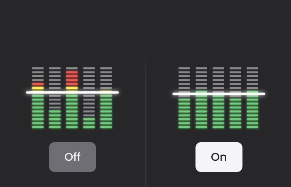Click first leveled meter bar in On group
The image size is (291, 187).
point(184,98)
